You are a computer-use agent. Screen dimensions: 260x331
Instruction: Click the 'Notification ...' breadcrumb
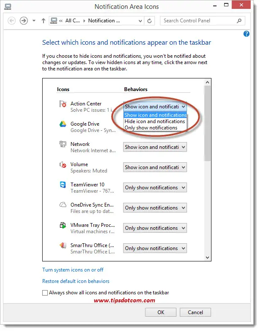click(x=104, y=21)
